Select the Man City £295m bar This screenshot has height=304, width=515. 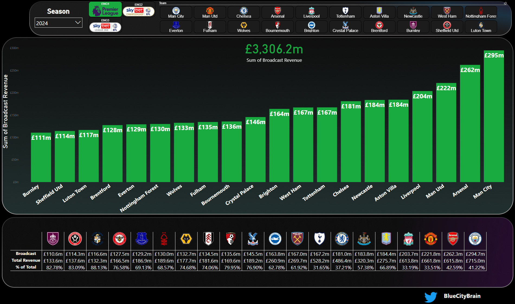click(494, 116)
